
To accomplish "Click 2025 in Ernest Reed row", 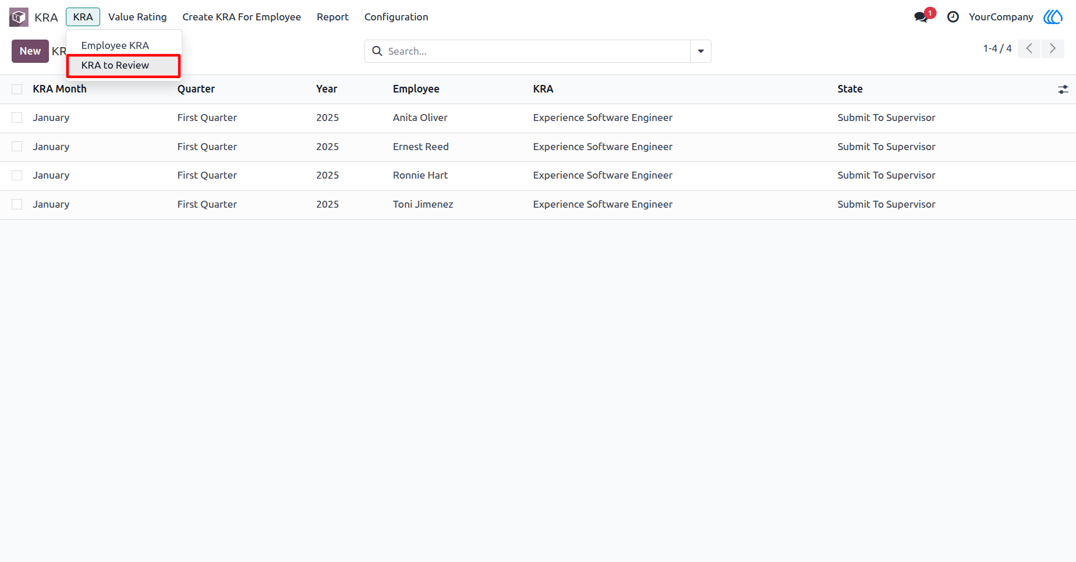I will [327, 147].
